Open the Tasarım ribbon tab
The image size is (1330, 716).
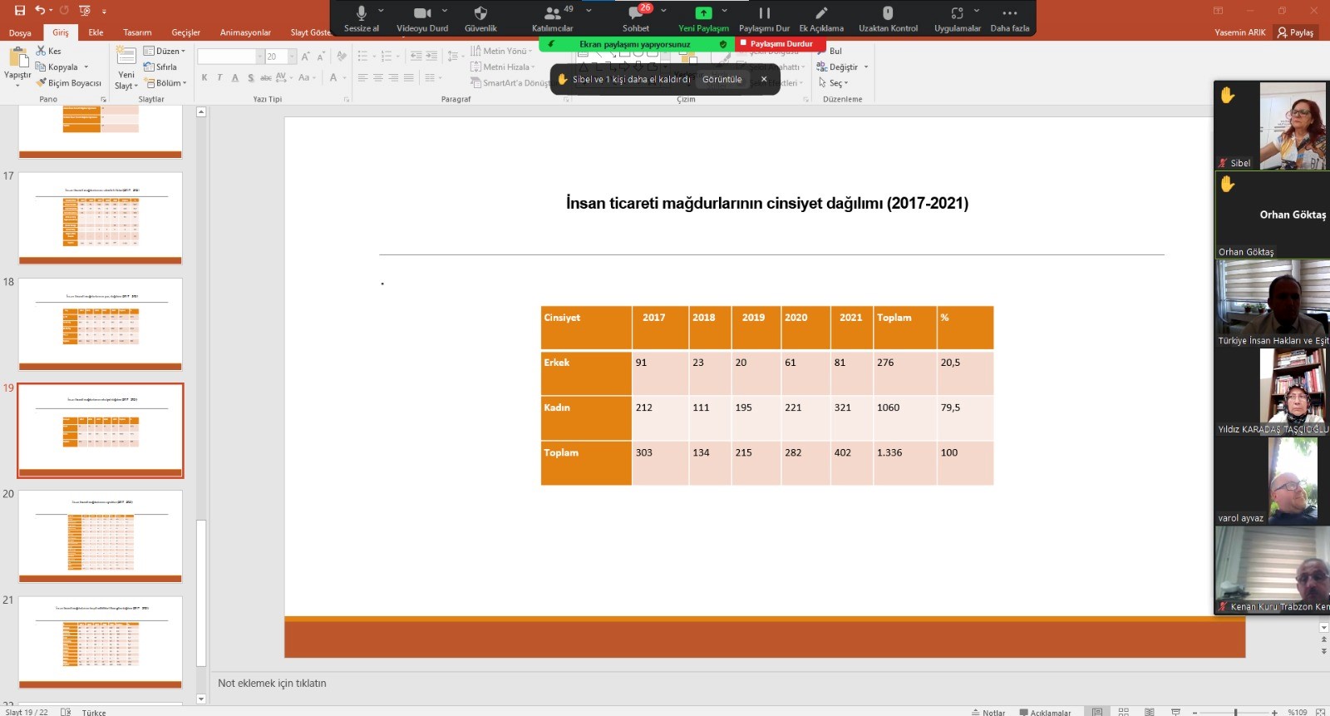click(137, 32)
